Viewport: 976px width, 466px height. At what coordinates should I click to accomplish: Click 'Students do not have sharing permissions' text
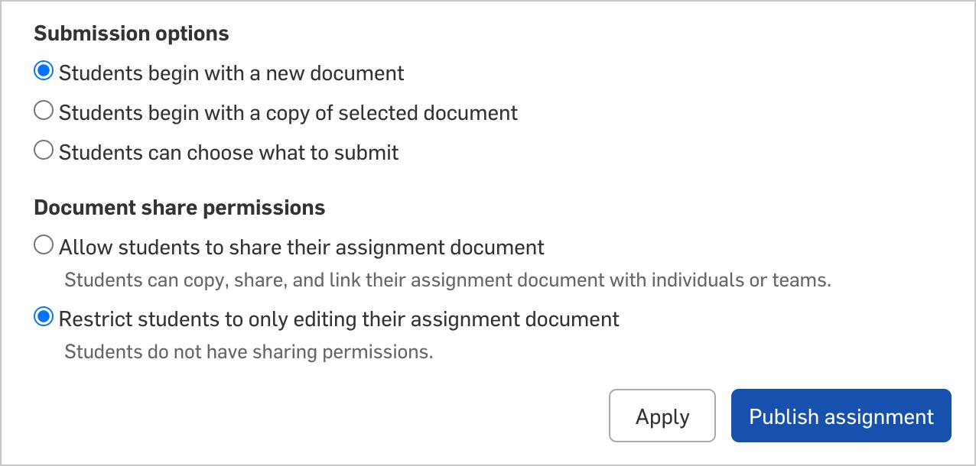pos(249,352)
